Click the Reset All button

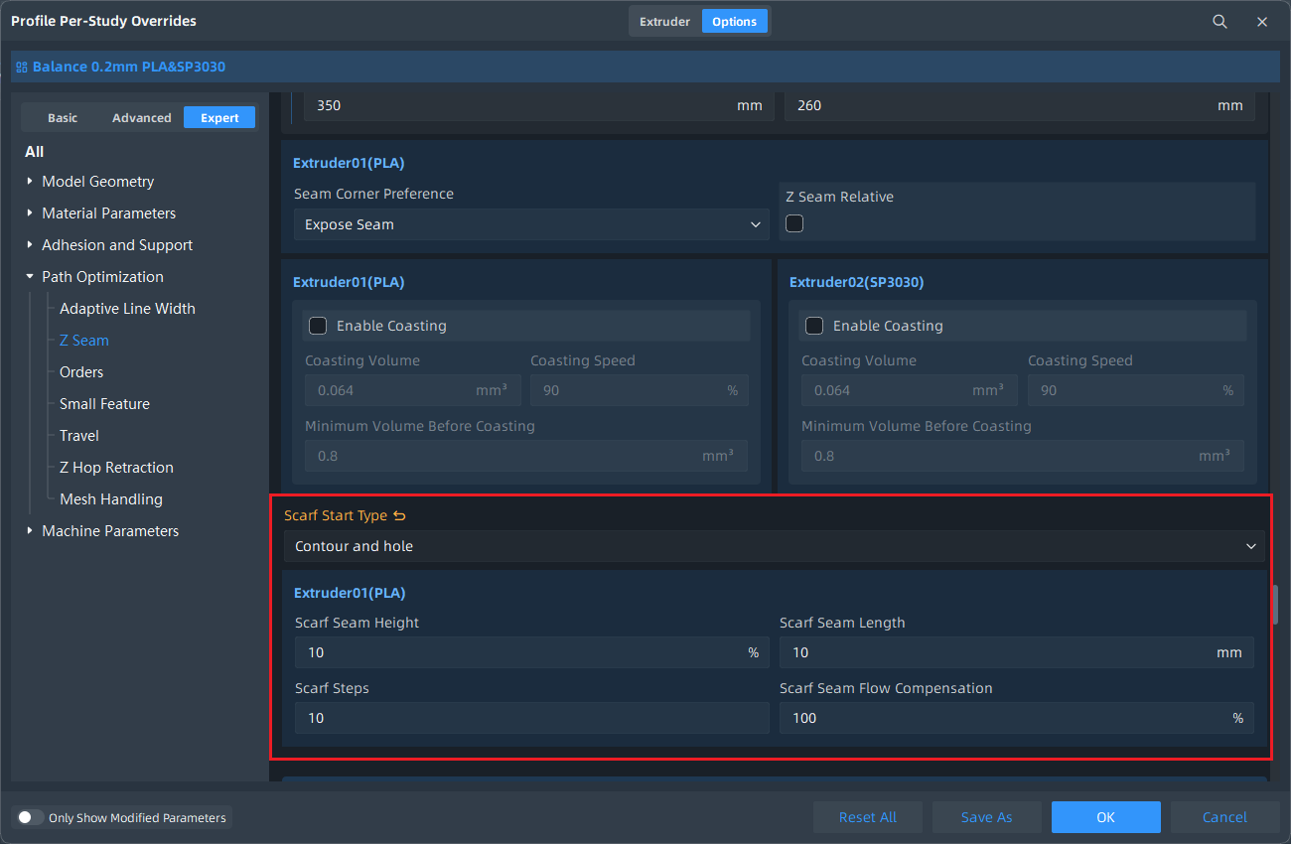pos(868,817)
